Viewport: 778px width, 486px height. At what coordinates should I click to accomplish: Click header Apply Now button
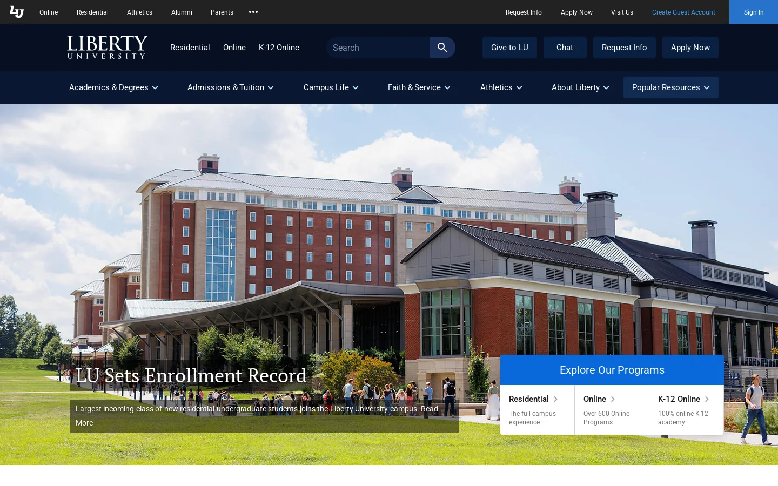690,48
